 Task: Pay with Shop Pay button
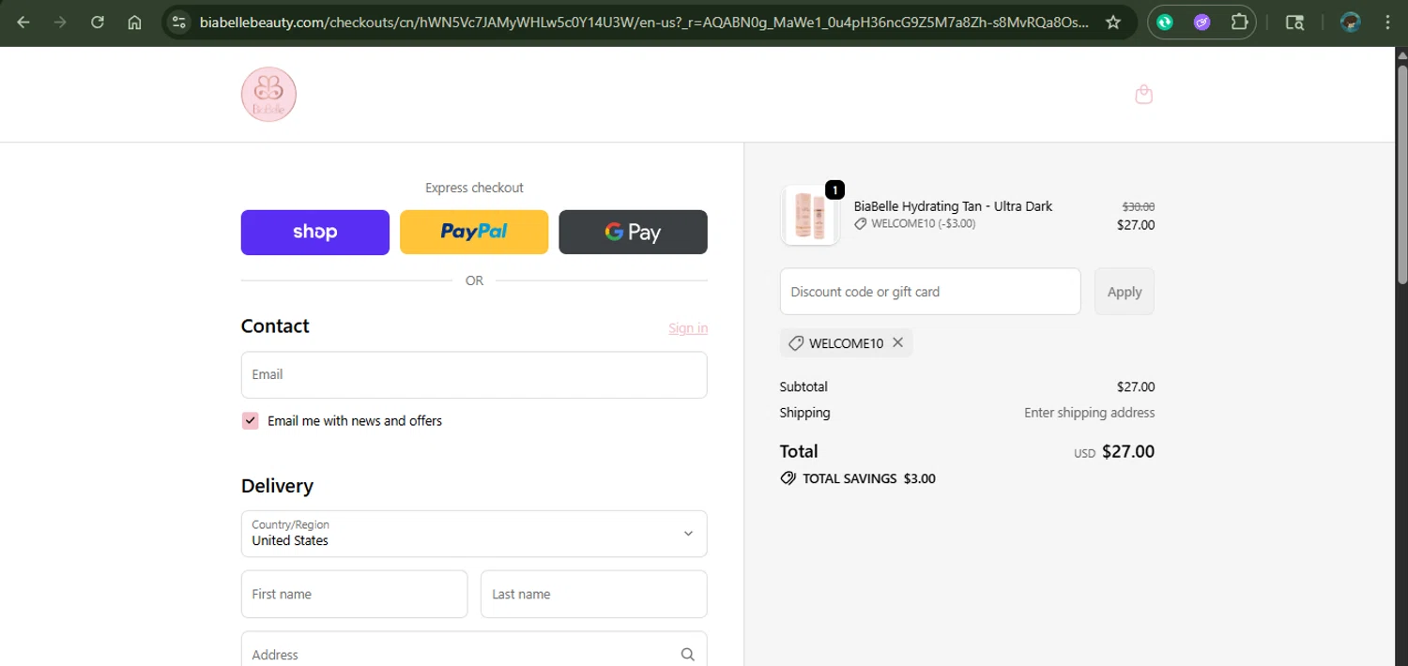coord(315,232)
